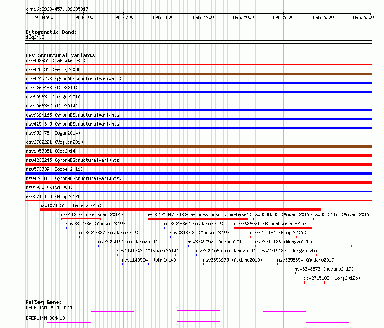Click nsv3345052 (Audano2019) label

coord(217,242)
